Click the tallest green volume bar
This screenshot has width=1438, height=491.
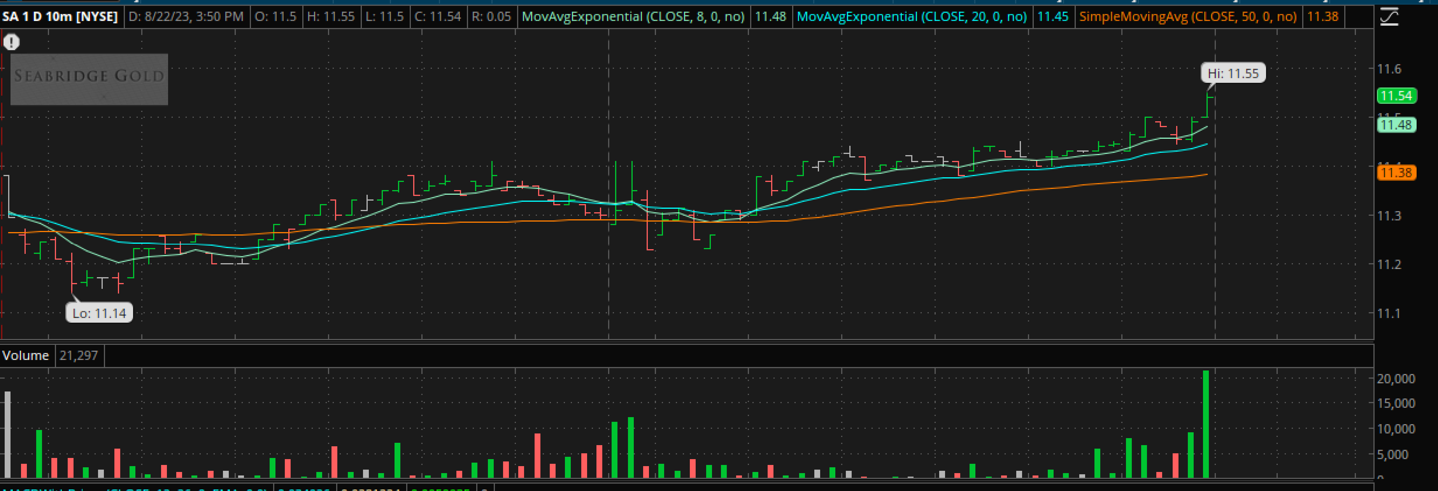tap(1205, 424)
